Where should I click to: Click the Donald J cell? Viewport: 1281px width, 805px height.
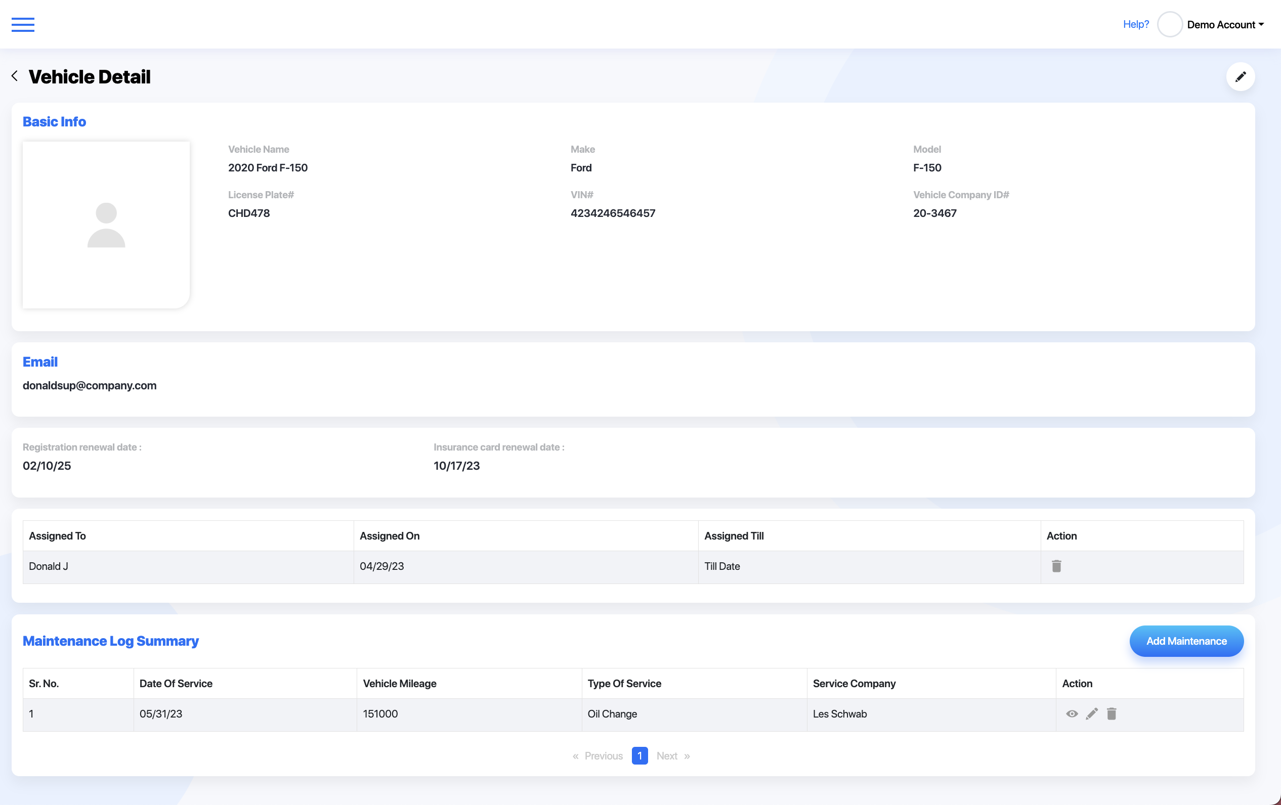pos(188,567)
